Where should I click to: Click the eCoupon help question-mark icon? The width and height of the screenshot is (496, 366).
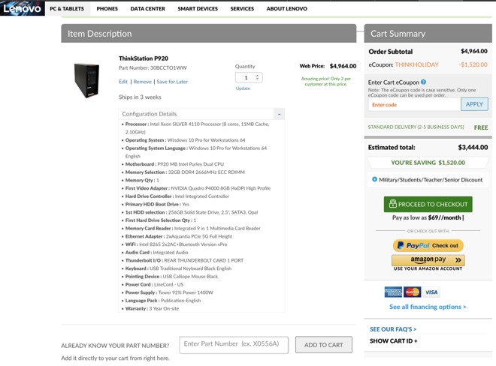[423, 82]
